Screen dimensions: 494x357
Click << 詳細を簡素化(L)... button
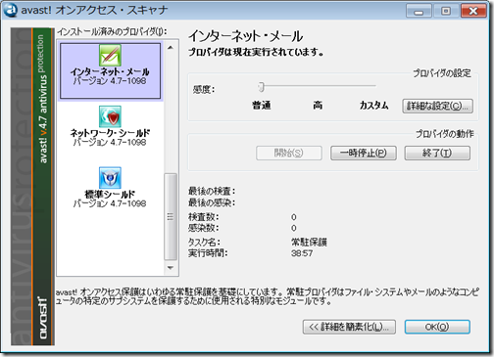click(x=349, y=327)
